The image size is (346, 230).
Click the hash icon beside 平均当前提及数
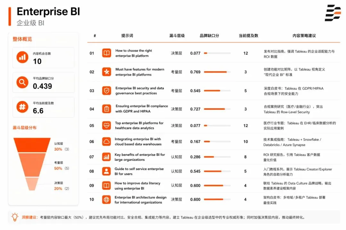[22, 107]
